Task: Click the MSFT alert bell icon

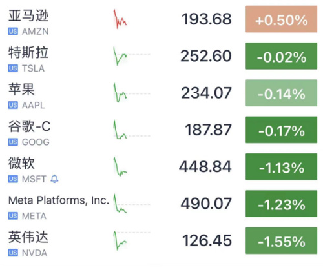Action: pyautogui.click(x=54, y=178)
